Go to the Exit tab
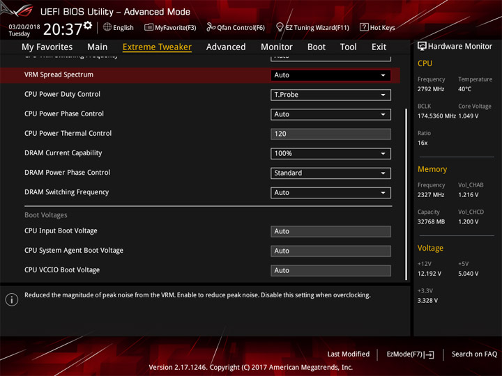 (x=379, y=47)
